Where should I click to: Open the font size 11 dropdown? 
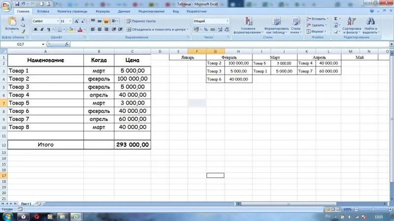[70, 21]
